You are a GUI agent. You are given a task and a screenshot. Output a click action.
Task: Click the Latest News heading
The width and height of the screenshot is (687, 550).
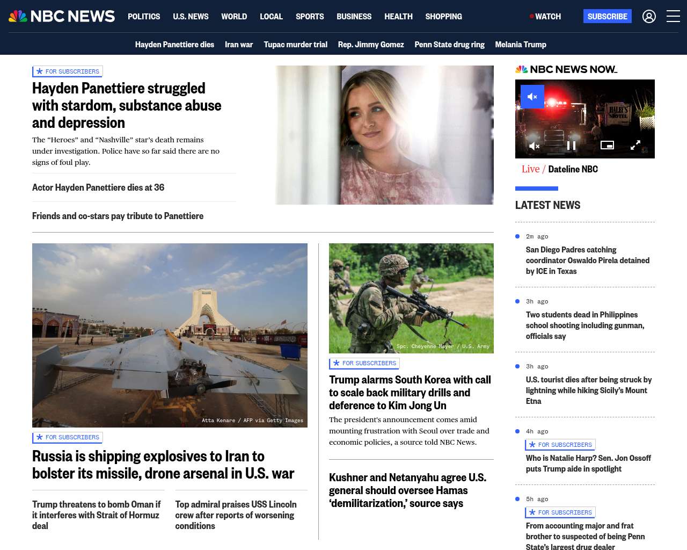tap(547, 205)
